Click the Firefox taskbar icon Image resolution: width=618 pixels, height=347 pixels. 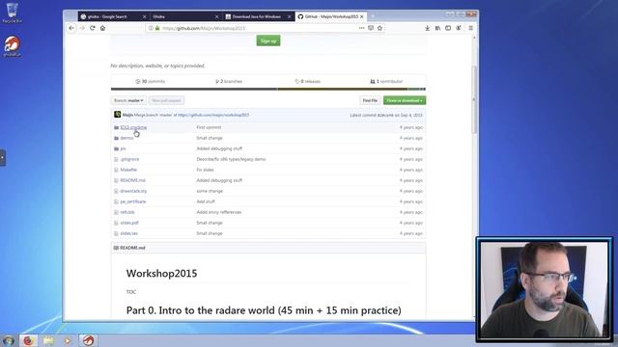pos(28,340)
